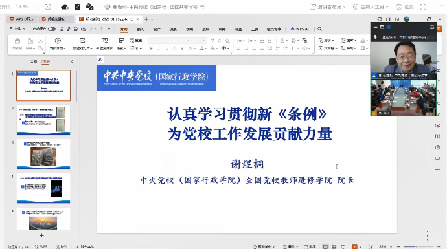Switch slide panel to outline 大纲 view
This screenshot has width=447, height=249.
[34, 61]
